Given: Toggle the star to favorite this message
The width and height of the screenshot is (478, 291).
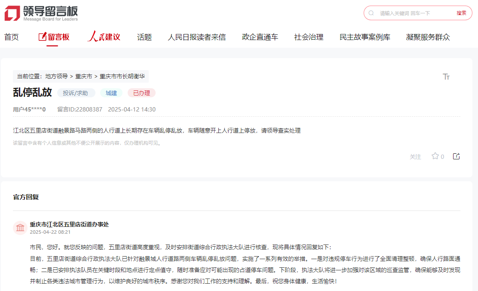Looking at the screenshot, I should [435, 156].
